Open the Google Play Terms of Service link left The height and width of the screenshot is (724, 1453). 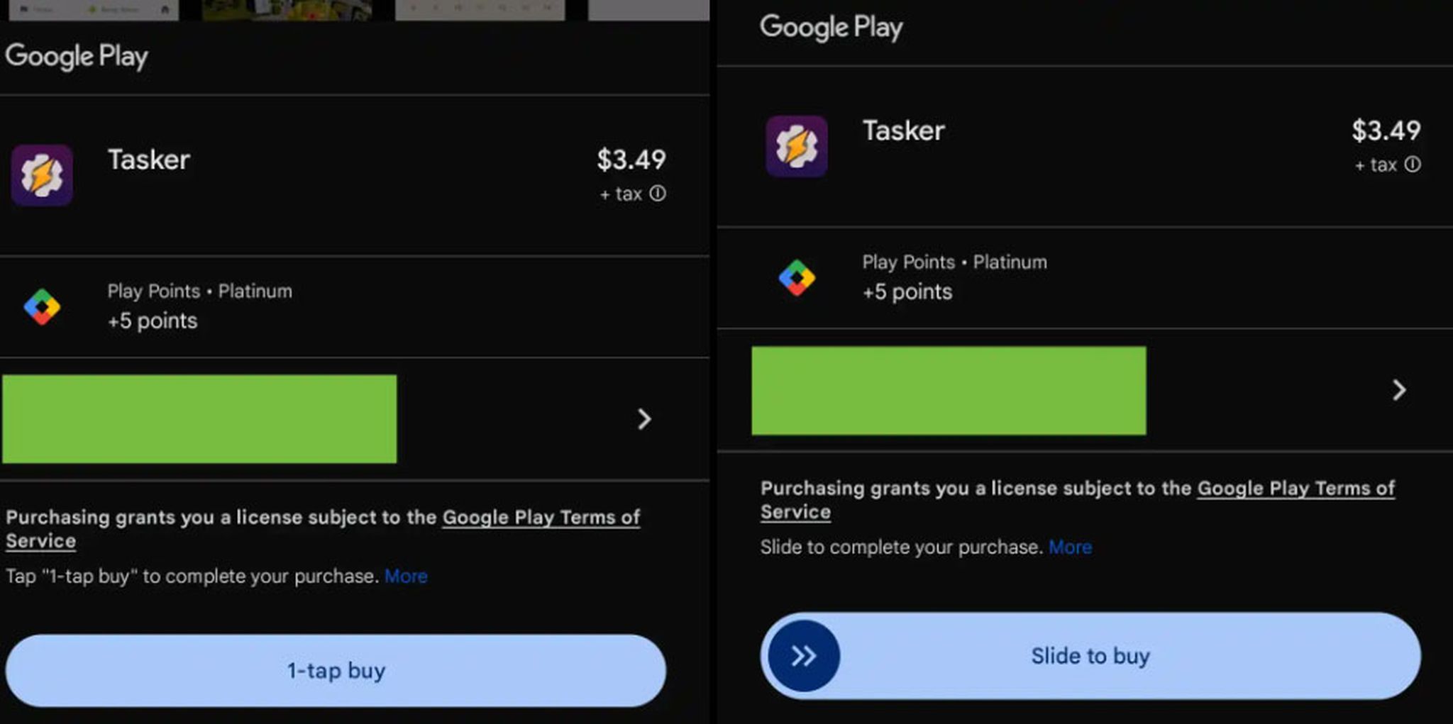click(541, 517)
